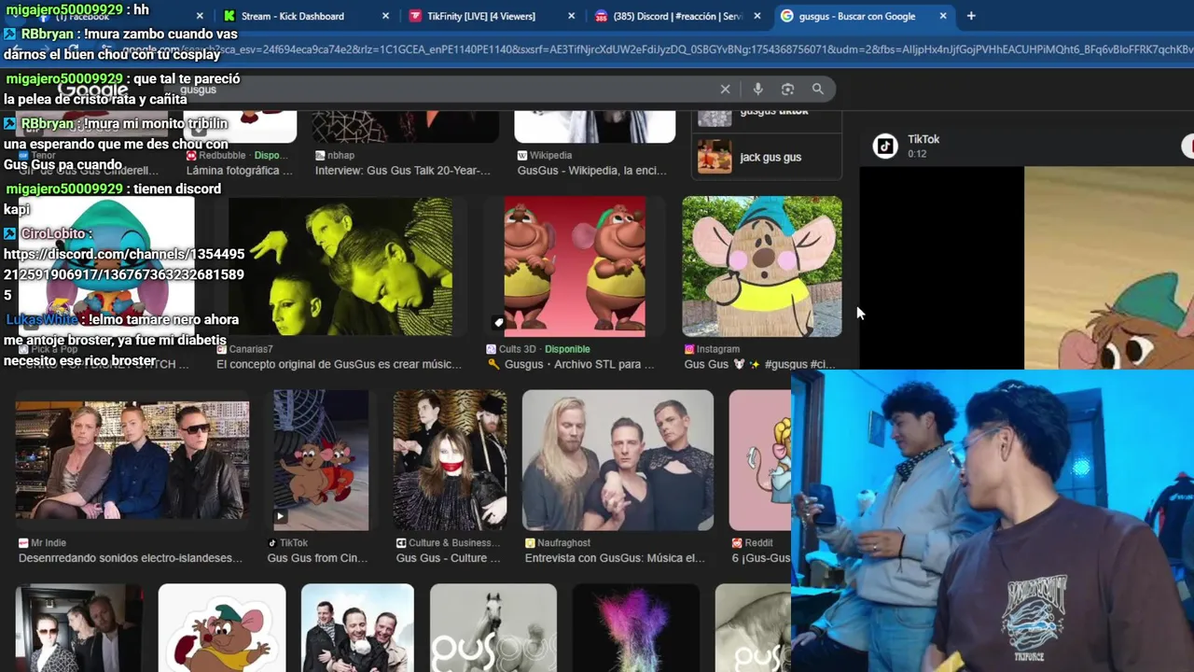Click the nbhap source label
Viewport: 1194px width, 672px height.
[340, 155]
